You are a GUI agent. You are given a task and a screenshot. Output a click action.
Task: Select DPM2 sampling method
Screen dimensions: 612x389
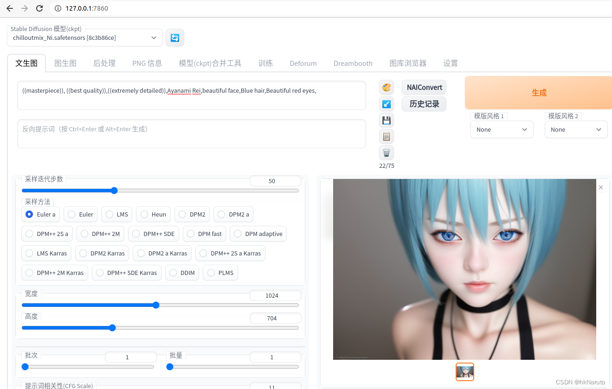click(x=192, y=214)
